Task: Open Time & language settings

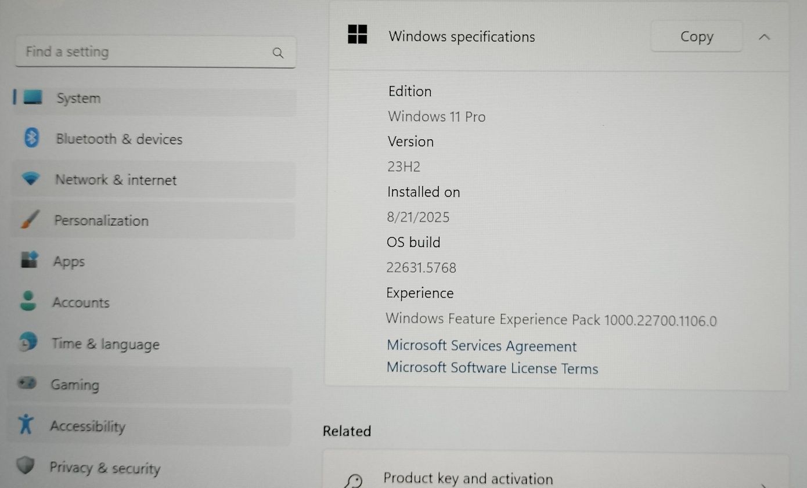Action: click(151, 344)
